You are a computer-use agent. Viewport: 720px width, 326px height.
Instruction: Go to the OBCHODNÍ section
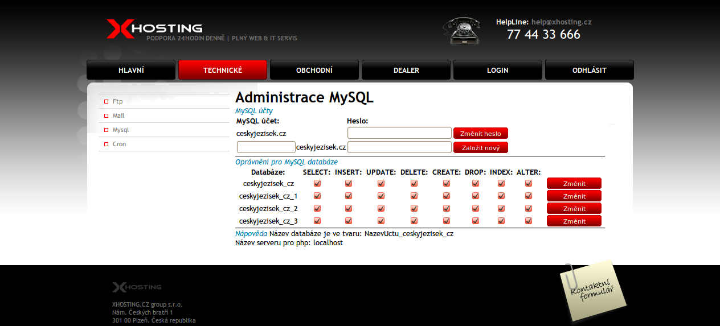(x=314, y=70)
